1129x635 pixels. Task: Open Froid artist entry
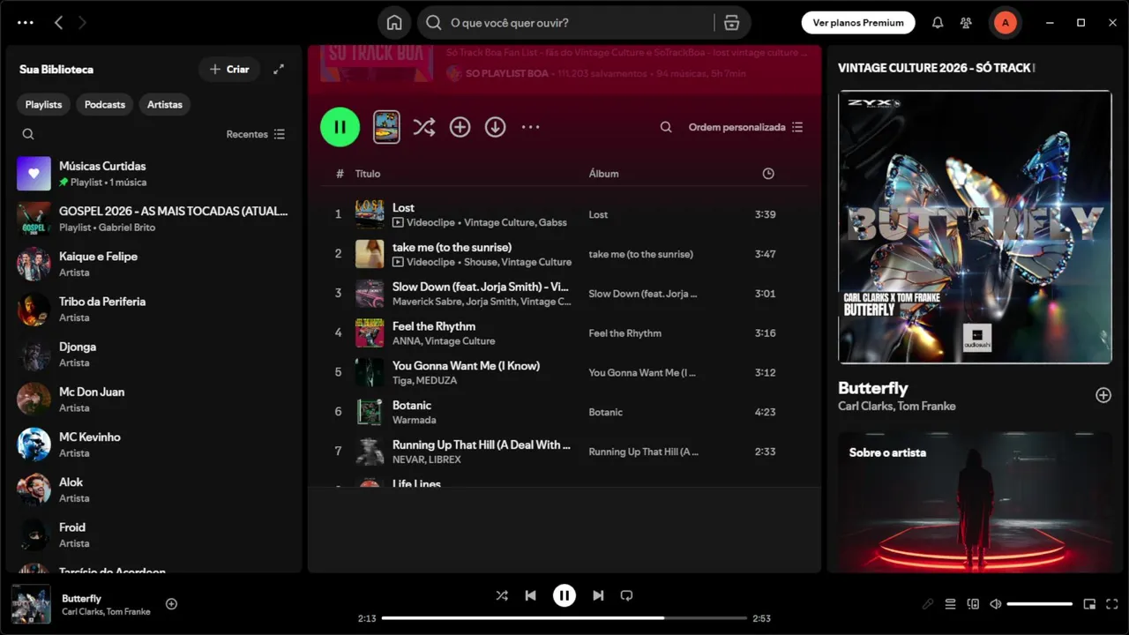pos(153,534)
